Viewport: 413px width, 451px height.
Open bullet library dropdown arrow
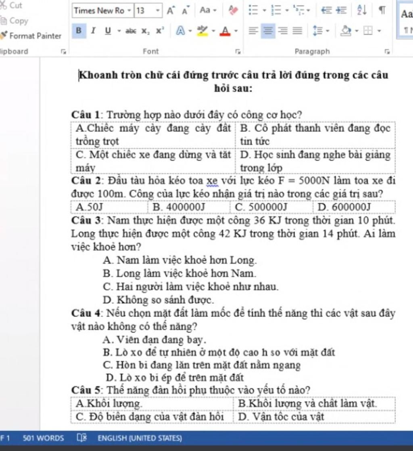click(x=264, y=10)
